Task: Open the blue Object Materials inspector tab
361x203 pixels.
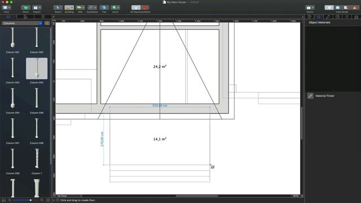Action: click(319, 16)
